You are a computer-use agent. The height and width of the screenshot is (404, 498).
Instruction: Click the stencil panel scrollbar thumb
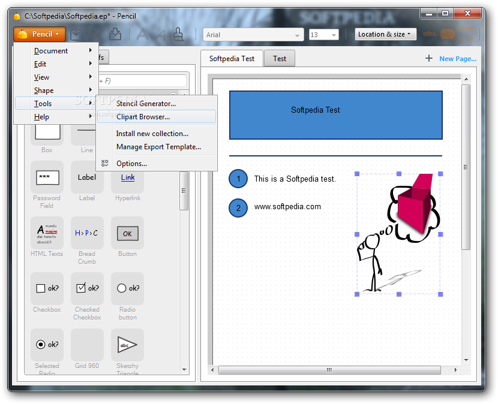(x=184, y=191)
